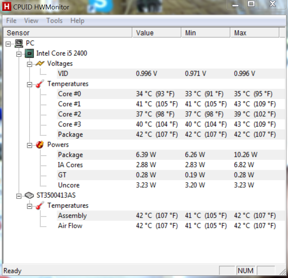Collapse the Powers section
Viewport: 288px width, 278px height.
pyautogui.click(x=29, y=145)
